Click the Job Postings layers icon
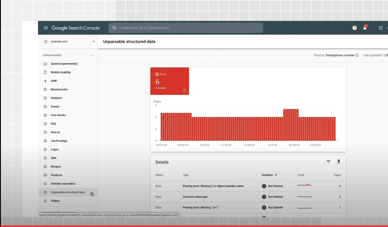The height and width of the screenshot is (227, 388). (45, 141)
